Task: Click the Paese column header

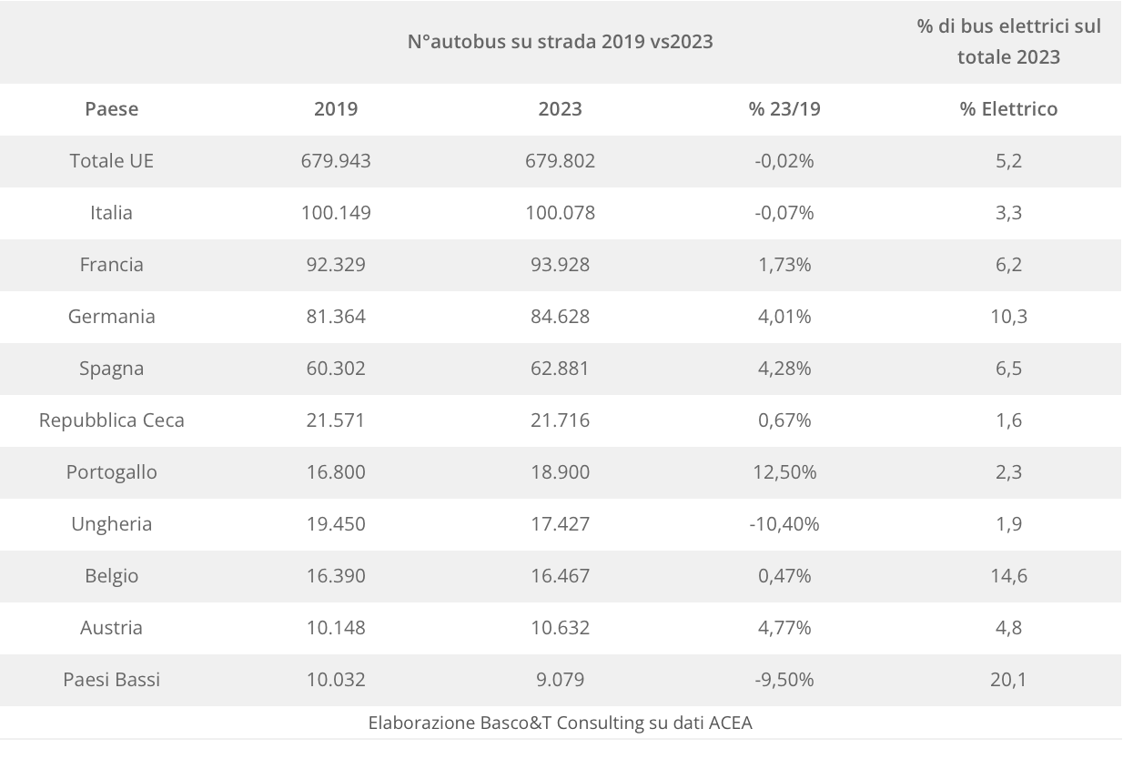Action: tap(112, 109)
